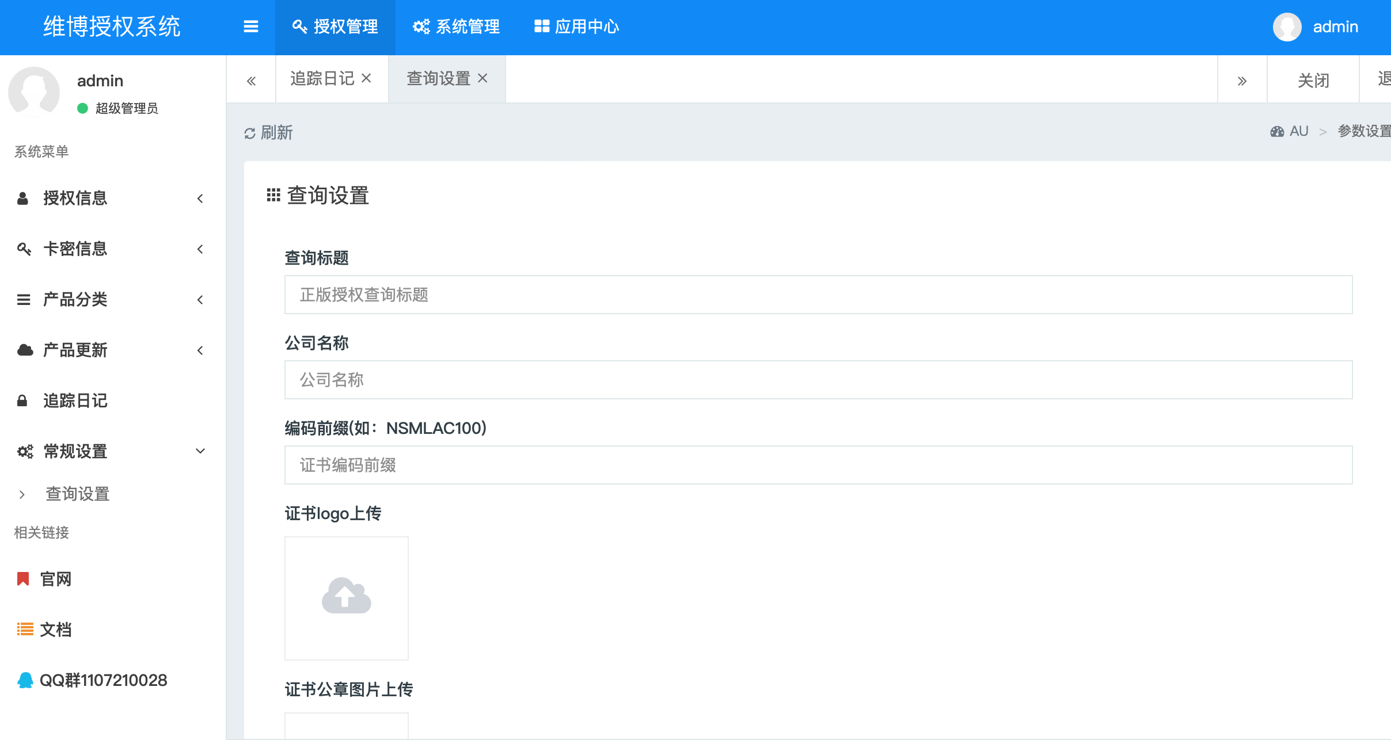
Task: Click the refresh icon next to 刷新
Action: (x=249, y=133)
